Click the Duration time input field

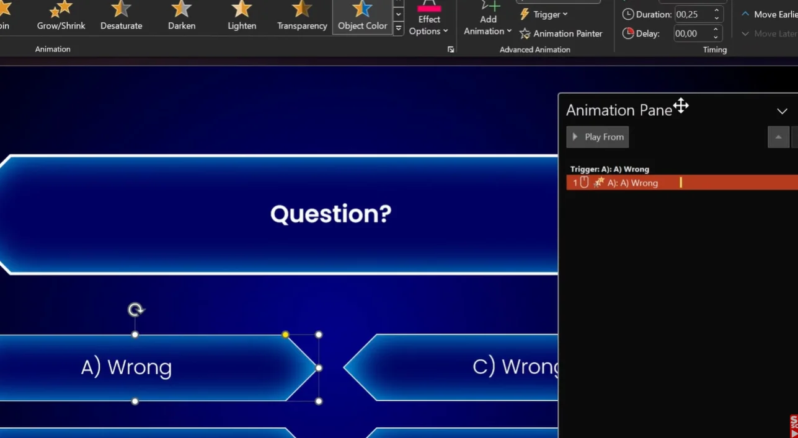(x=692, y=14)
